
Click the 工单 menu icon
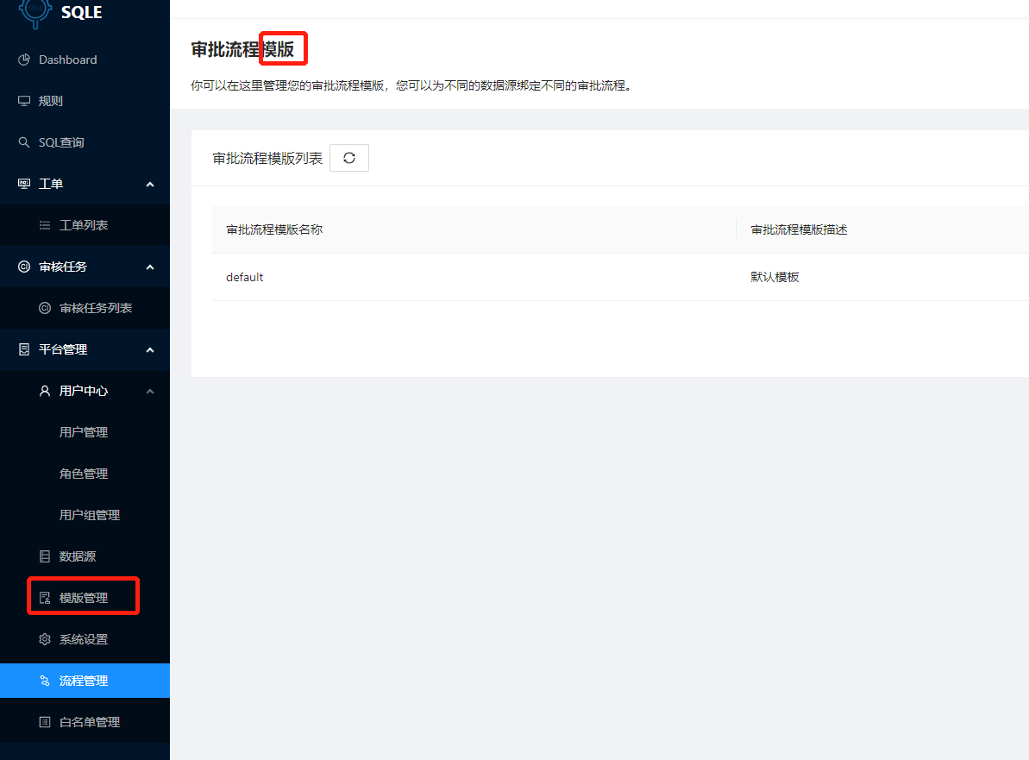pos(24,184)
